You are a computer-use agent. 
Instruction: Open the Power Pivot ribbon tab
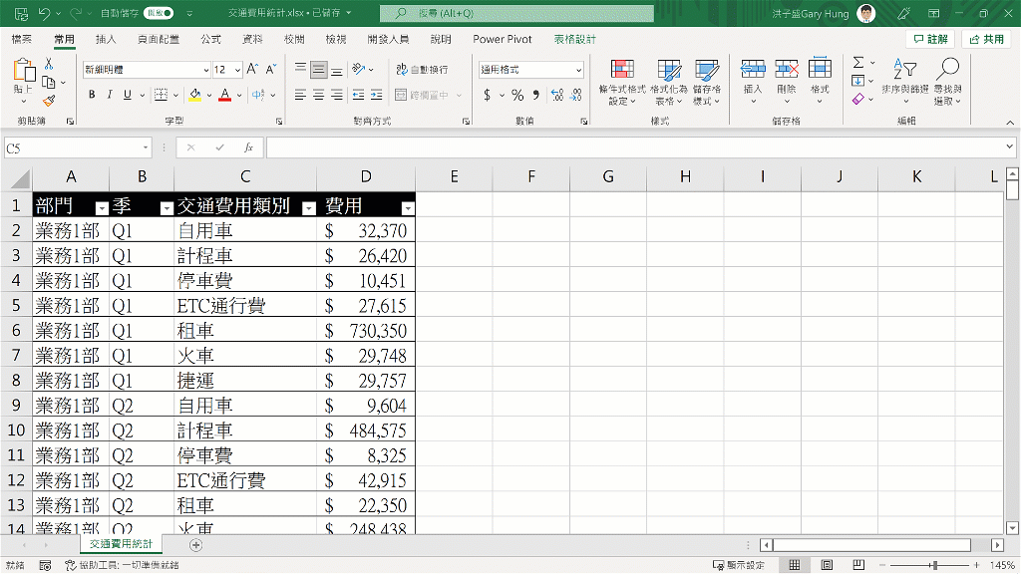(503, 39)
